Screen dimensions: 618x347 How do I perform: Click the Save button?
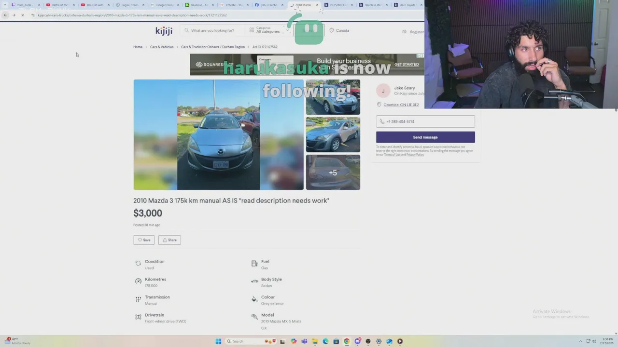point(144,240)
